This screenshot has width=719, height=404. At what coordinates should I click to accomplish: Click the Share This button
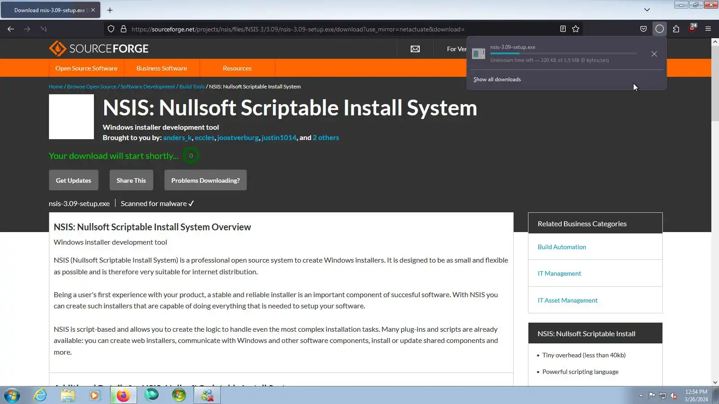[x=131, y=180]
